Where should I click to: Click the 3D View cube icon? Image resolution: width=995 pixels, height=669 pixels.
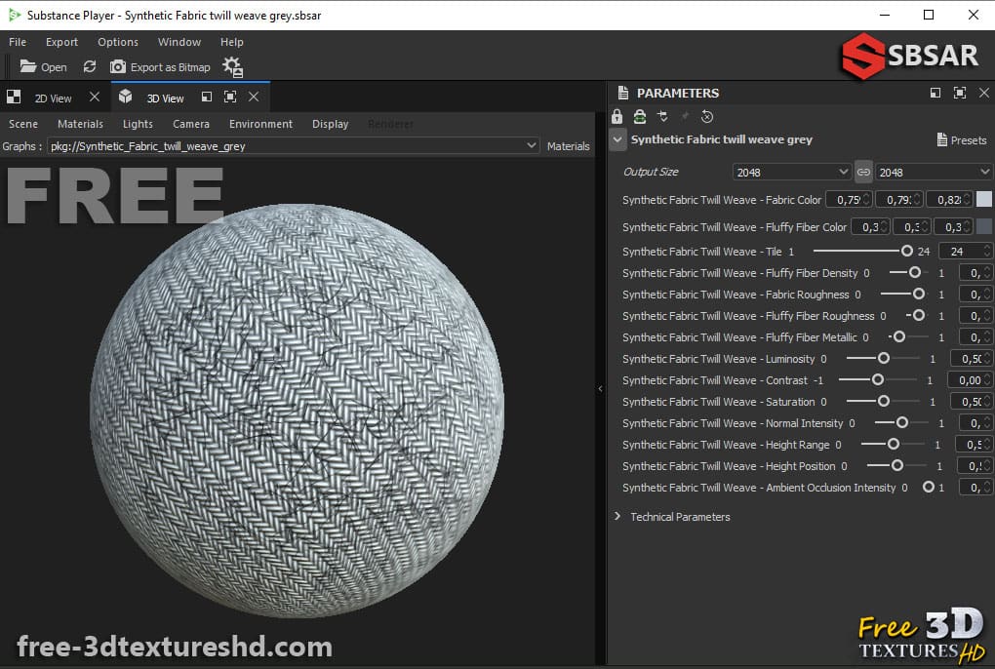tap(126, 97)
